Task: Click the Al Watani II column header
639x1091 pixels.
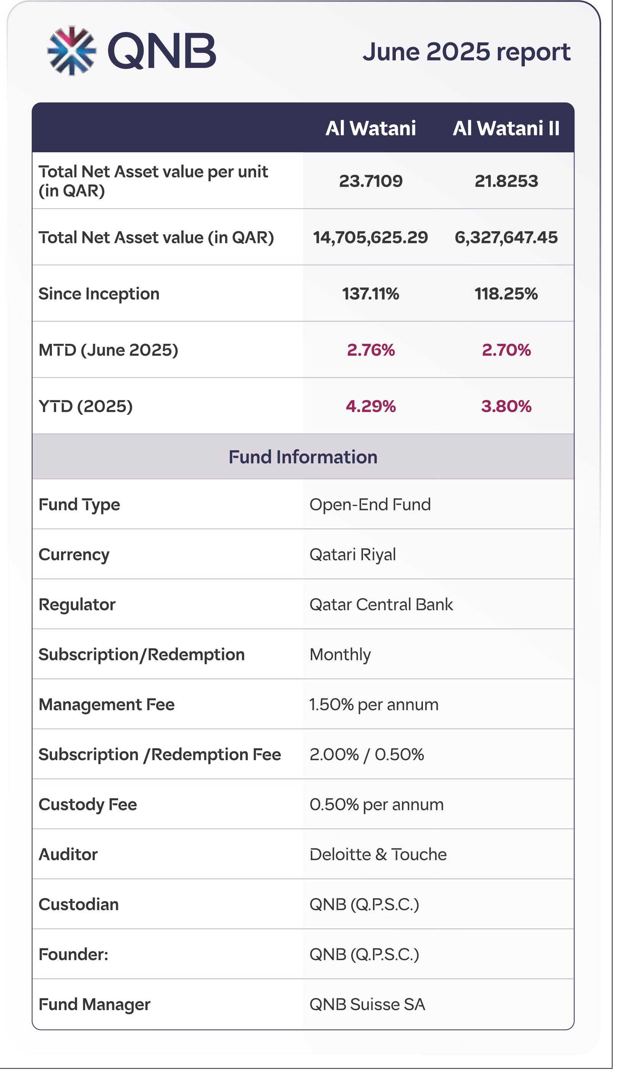Action: [506, 129]
